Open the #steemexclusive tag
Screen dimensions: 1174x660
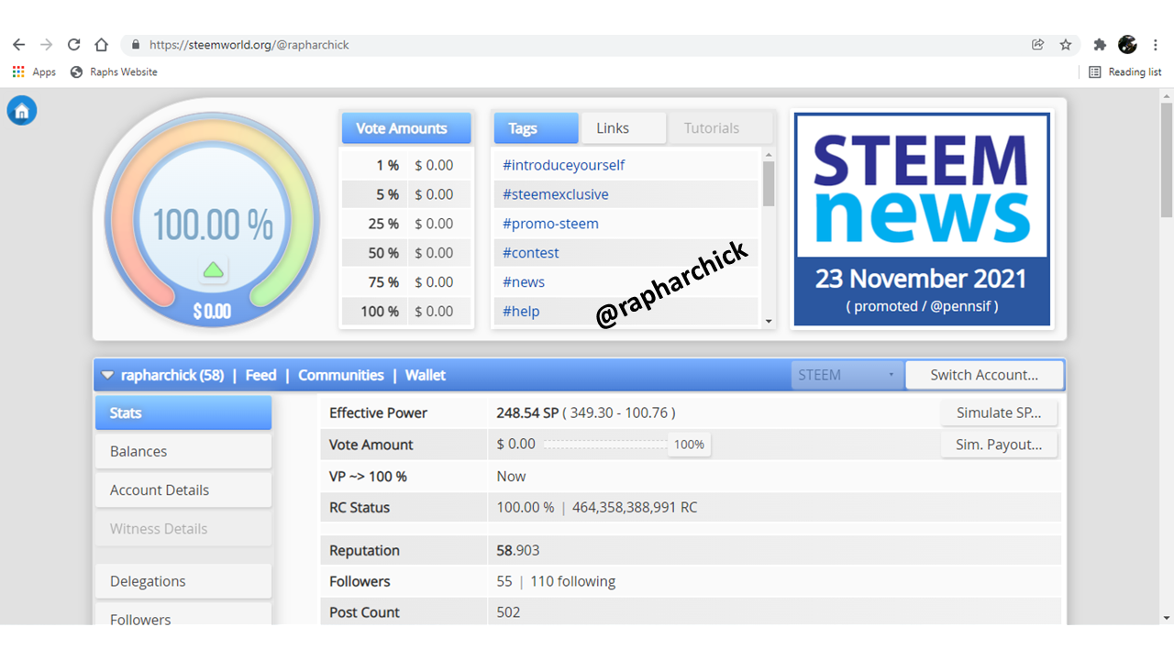coord(555,194)
